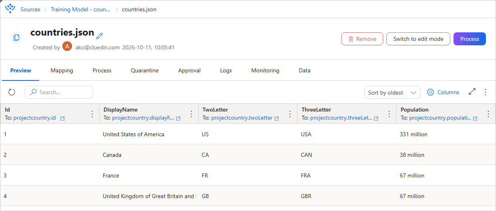Screen dimensions: 496x211
Task: Go to Sources breadcrumb
Action: [x=30, y=9]
